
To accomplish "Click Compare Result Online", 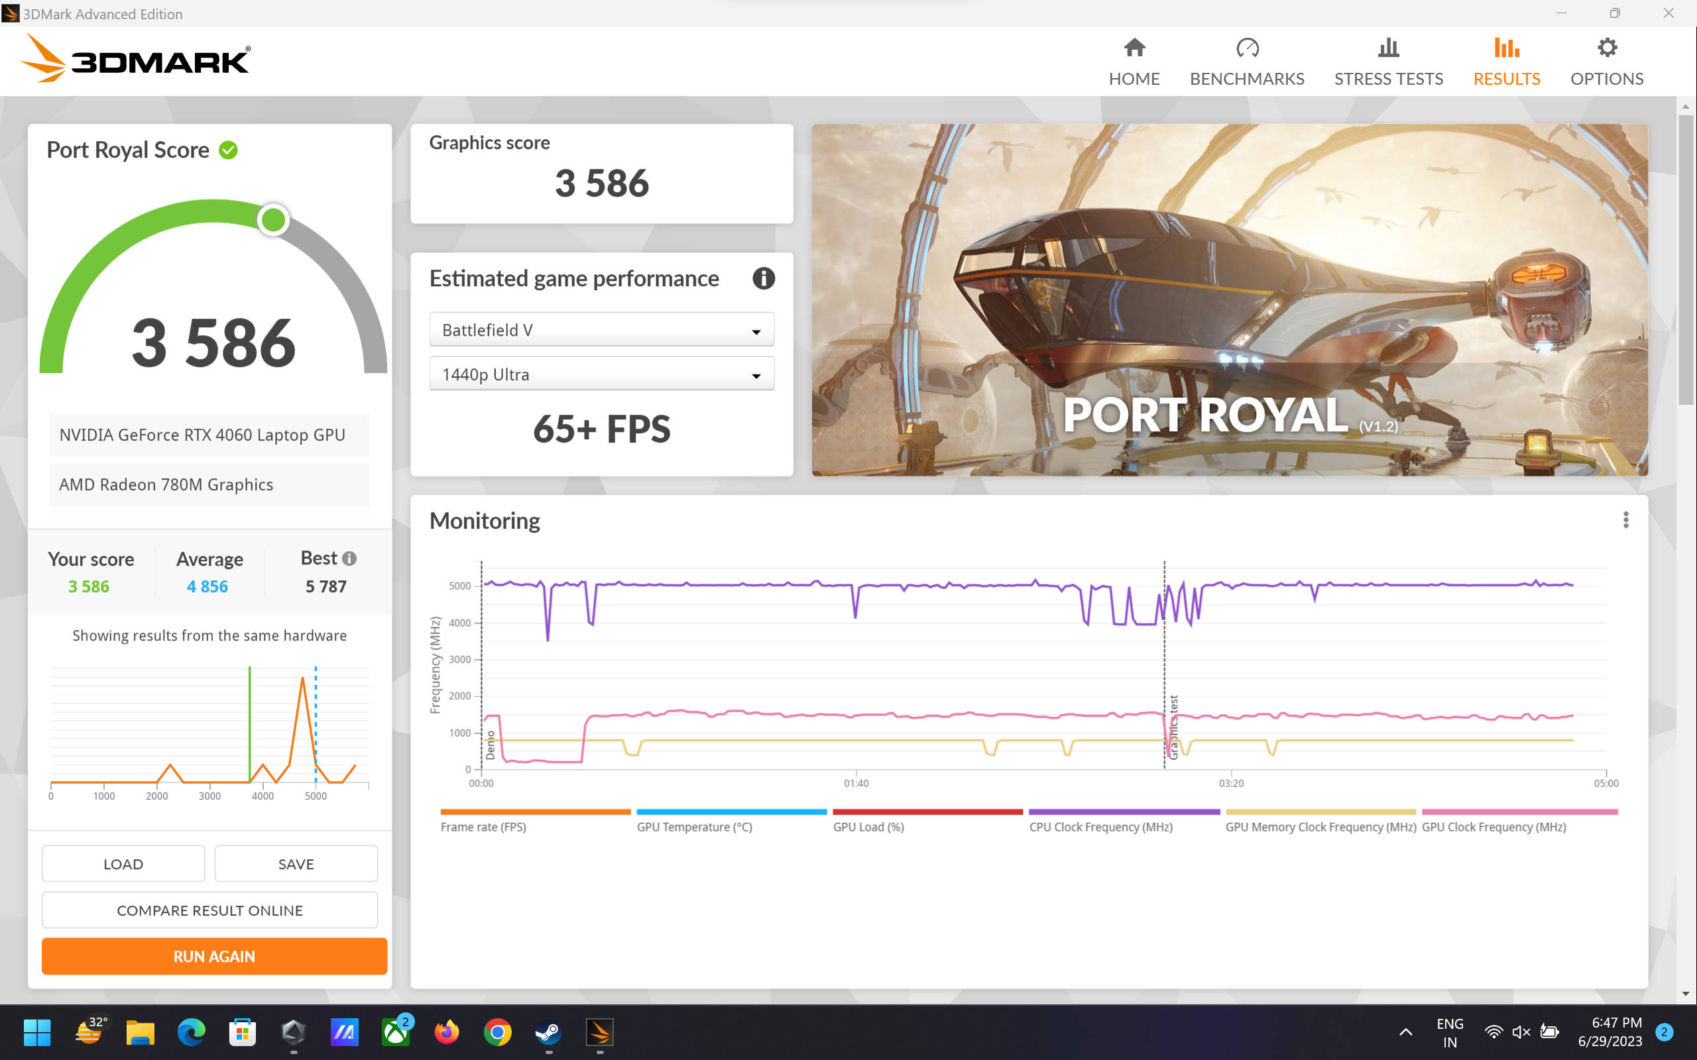I will coord(209,910).
